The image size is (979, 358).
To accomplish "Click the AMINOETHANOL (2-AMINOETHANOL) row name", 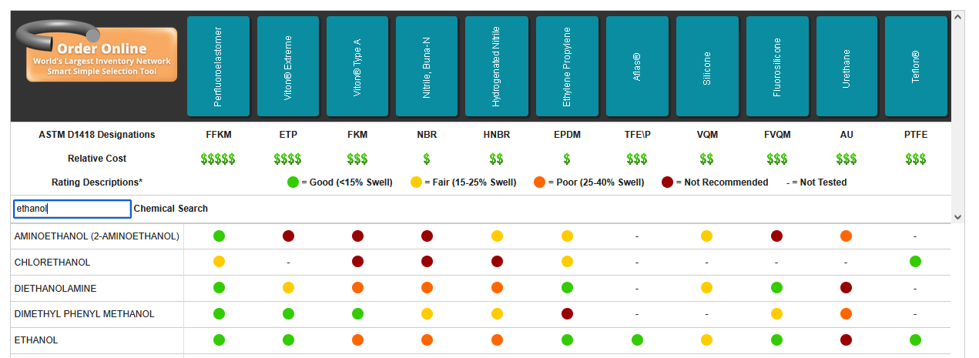I will coord(97,236).
